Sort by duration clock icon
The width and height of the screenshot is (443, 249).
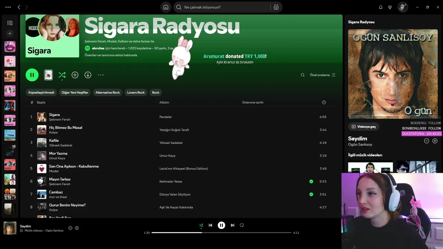pos(324,102)
